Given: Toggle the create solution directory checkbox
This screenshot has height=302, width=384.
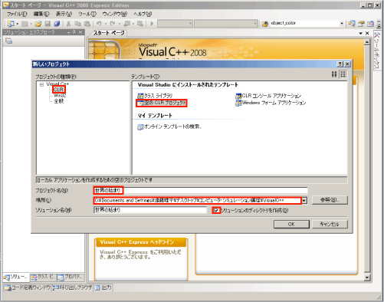Looking at the screenshot, I should click(x=216, y=210).
